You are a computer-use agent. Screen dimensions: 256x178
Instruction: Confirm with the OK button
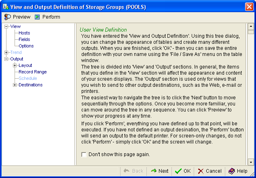click(183, 171)
